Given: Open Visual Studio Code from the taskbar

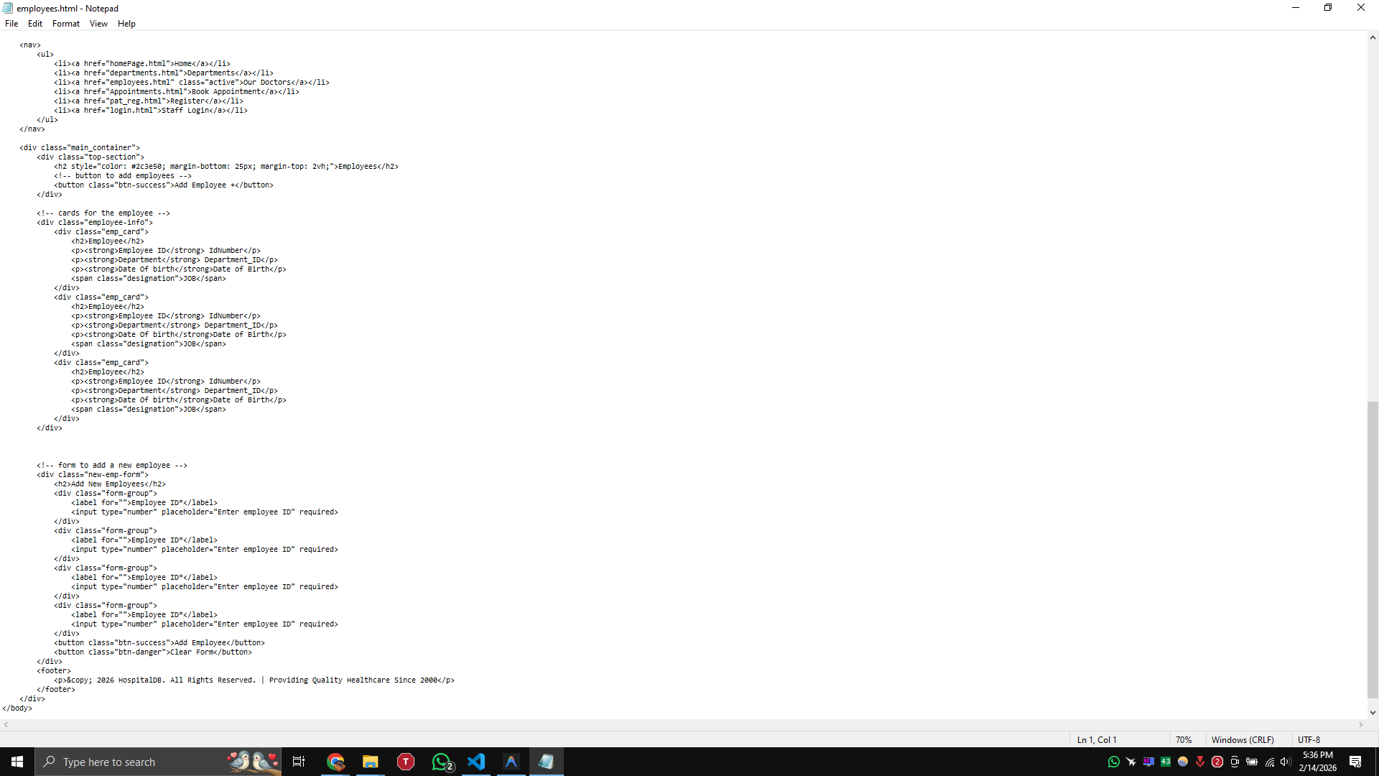Looking at the screenshot, I should pyautogui.click(x=476, y=762).
